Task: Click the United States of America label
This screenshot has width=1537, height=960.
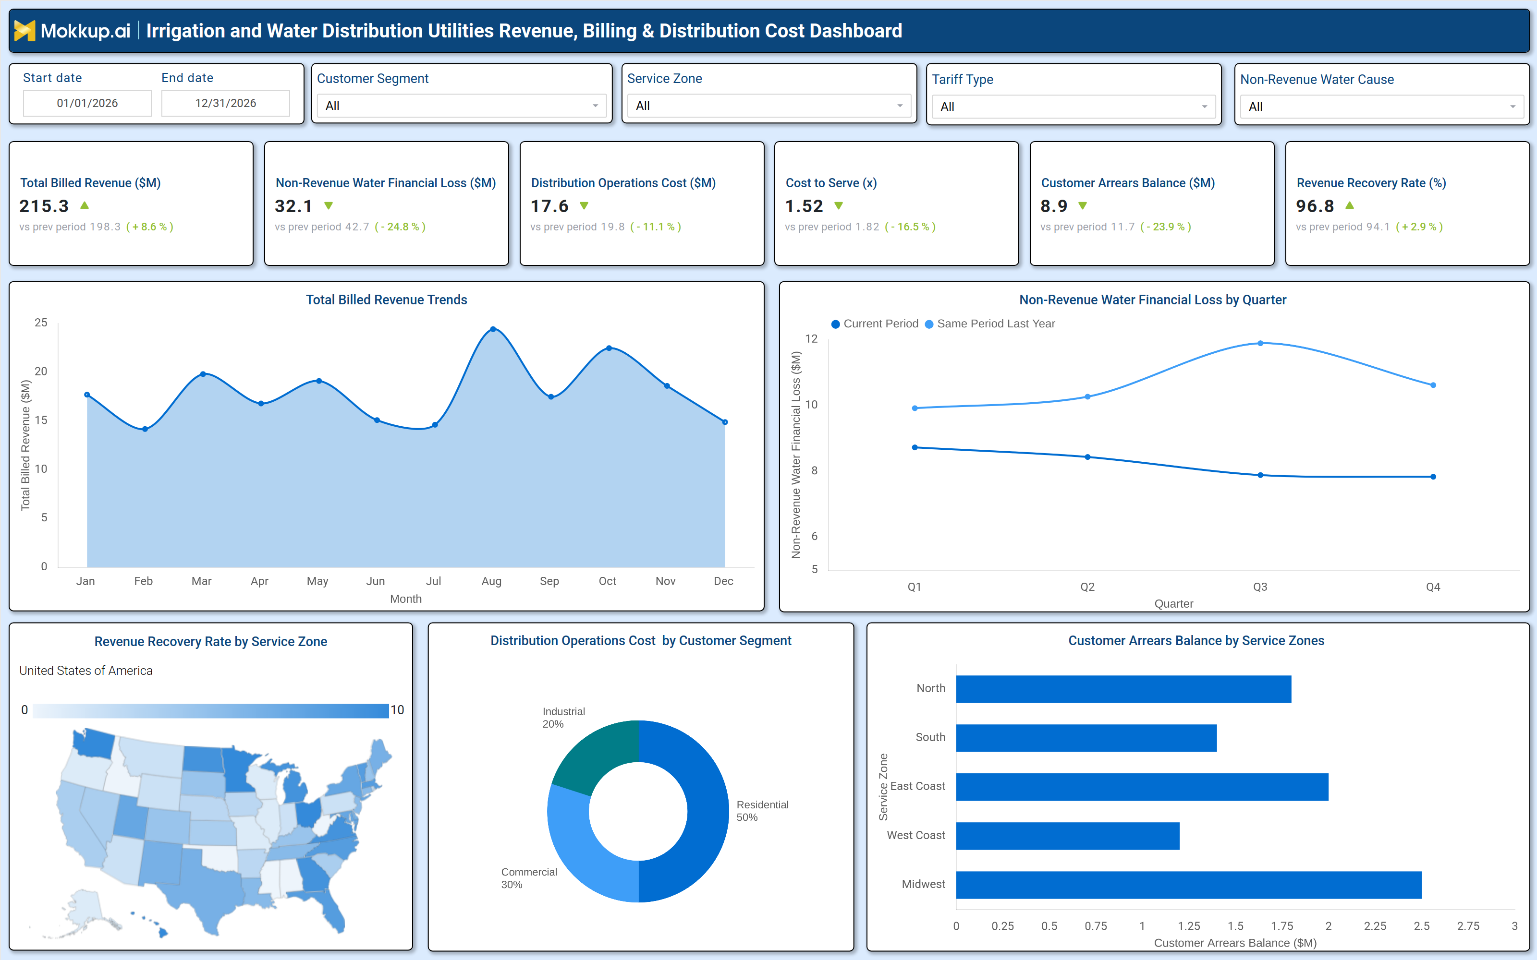Action: [x=86, y=671]
